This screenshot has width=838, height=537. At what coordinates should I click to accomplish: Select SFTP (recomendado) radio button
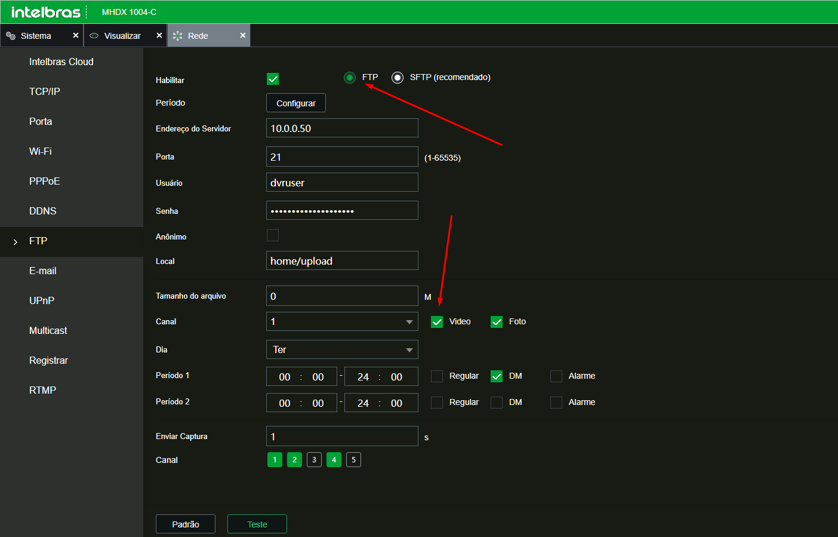click(x=398, y=78)
